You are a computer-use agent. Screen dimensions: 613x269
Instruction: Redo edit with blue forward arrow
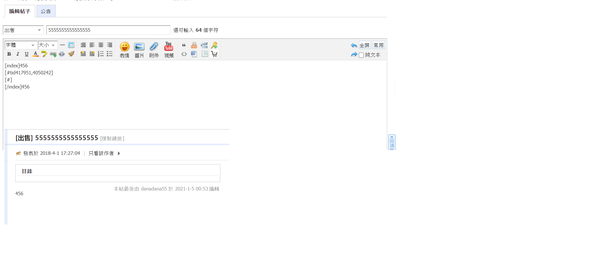click(354, 55)
